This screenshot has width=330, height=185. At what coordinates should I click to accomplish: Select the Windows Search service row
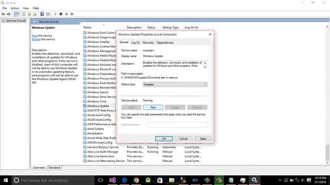pyautogui.click(x=97, y=92)
